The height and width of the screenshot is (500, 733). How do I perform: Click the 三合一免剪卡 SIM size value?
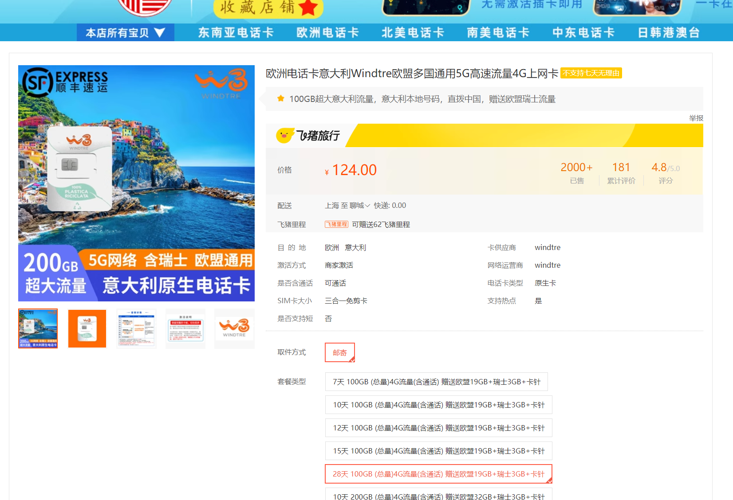[346, 301]
